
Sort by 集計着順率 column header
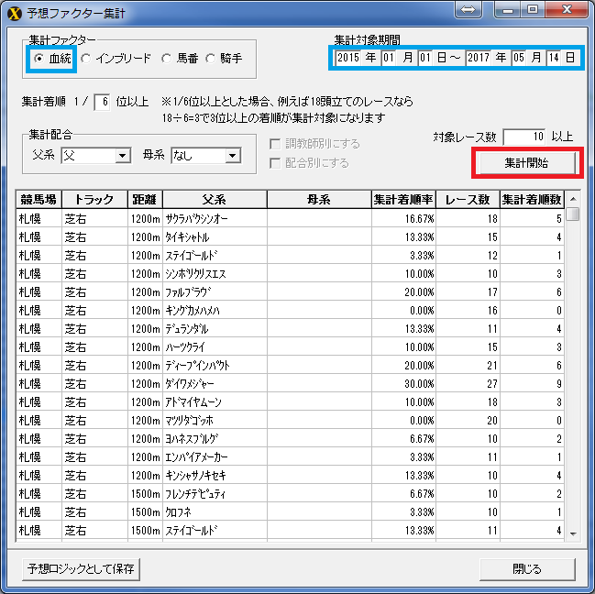[x=403, y=200]
